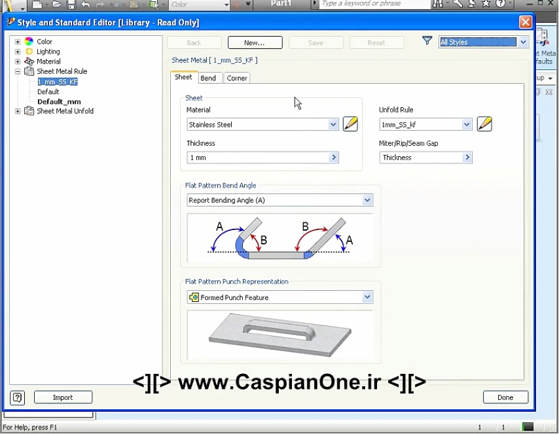The image size is (559, 434).
Task: Click the Formed Punch Feature icon in its dropdown
Action: pyautogui.click(x=193, y=297)
